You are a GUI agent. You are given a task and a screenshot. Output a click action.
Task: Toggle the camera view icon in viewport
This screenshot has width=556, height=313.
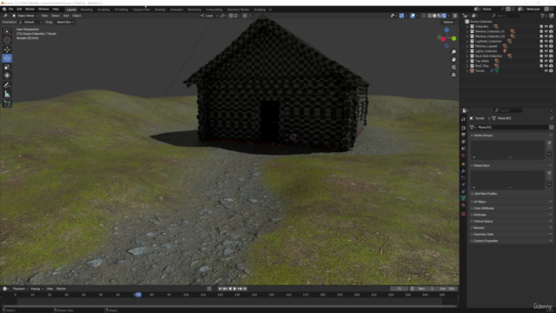[x=453, y=67]
